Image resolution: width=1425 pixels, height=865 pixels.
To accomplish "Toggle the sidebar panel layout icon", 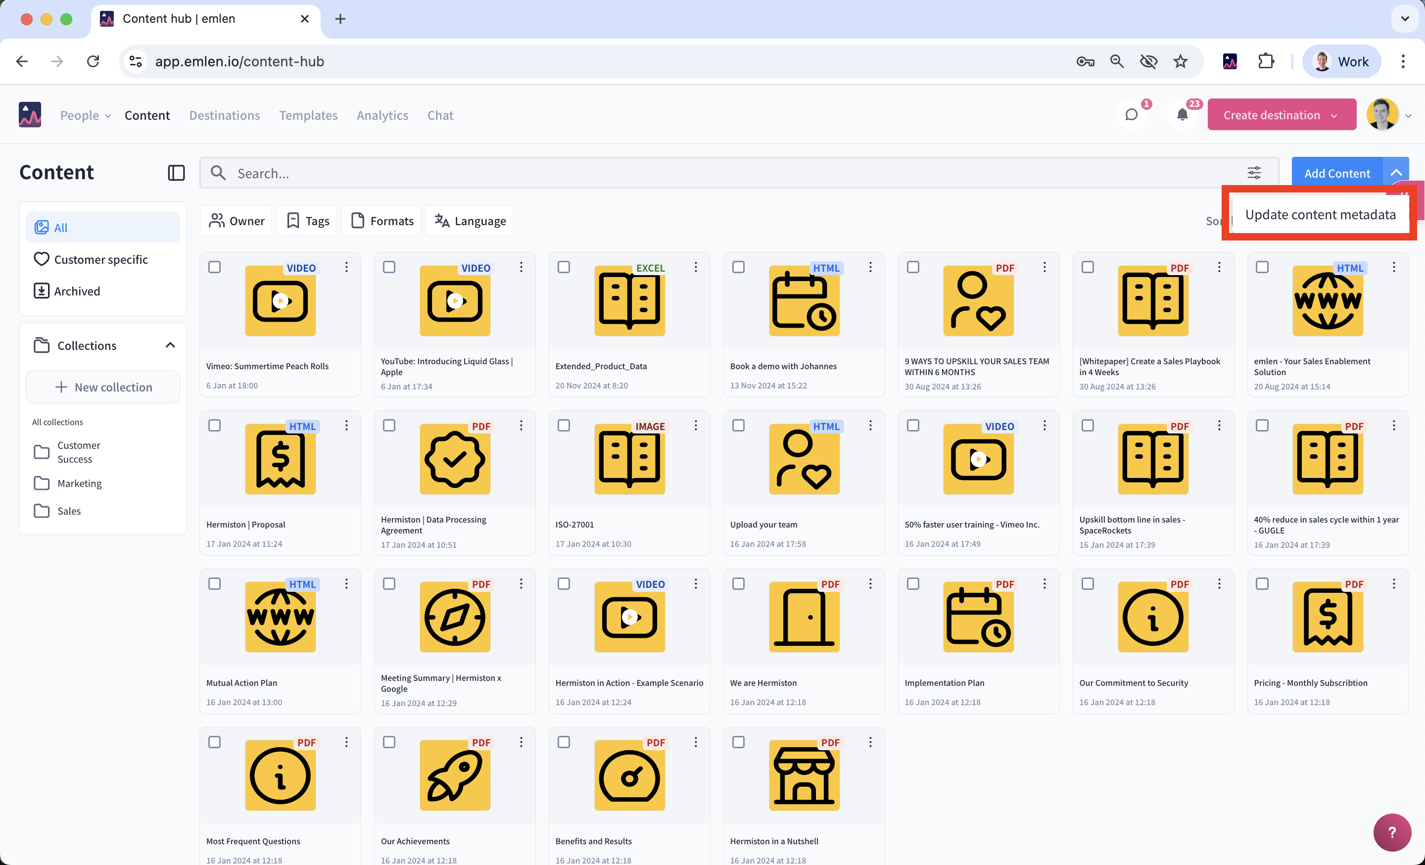I will click(x=176, y=172).
